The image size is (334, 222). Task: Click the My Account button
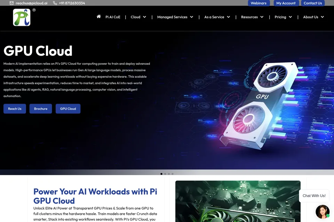tap(286, 3)
